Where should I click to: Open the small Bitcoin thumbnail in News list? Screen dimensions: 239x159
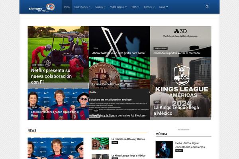100,143
